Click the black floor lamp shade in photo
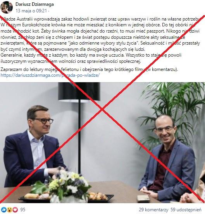The image size is (205, 214). pyautogui.click(x=79, y=91)
